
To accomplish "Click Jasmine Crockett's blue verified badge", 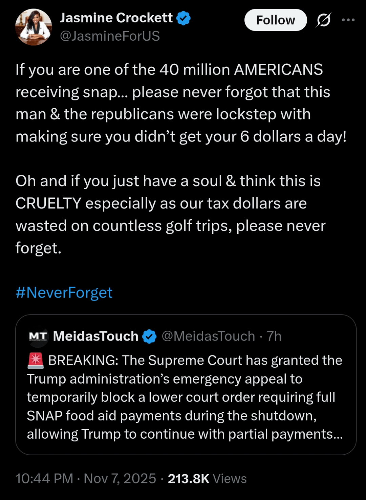I will coord(183,18).
